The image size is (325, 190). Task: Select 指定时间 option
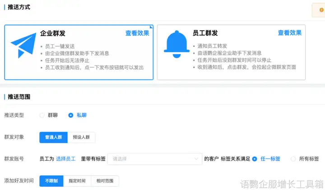click(x=77, y=181)
